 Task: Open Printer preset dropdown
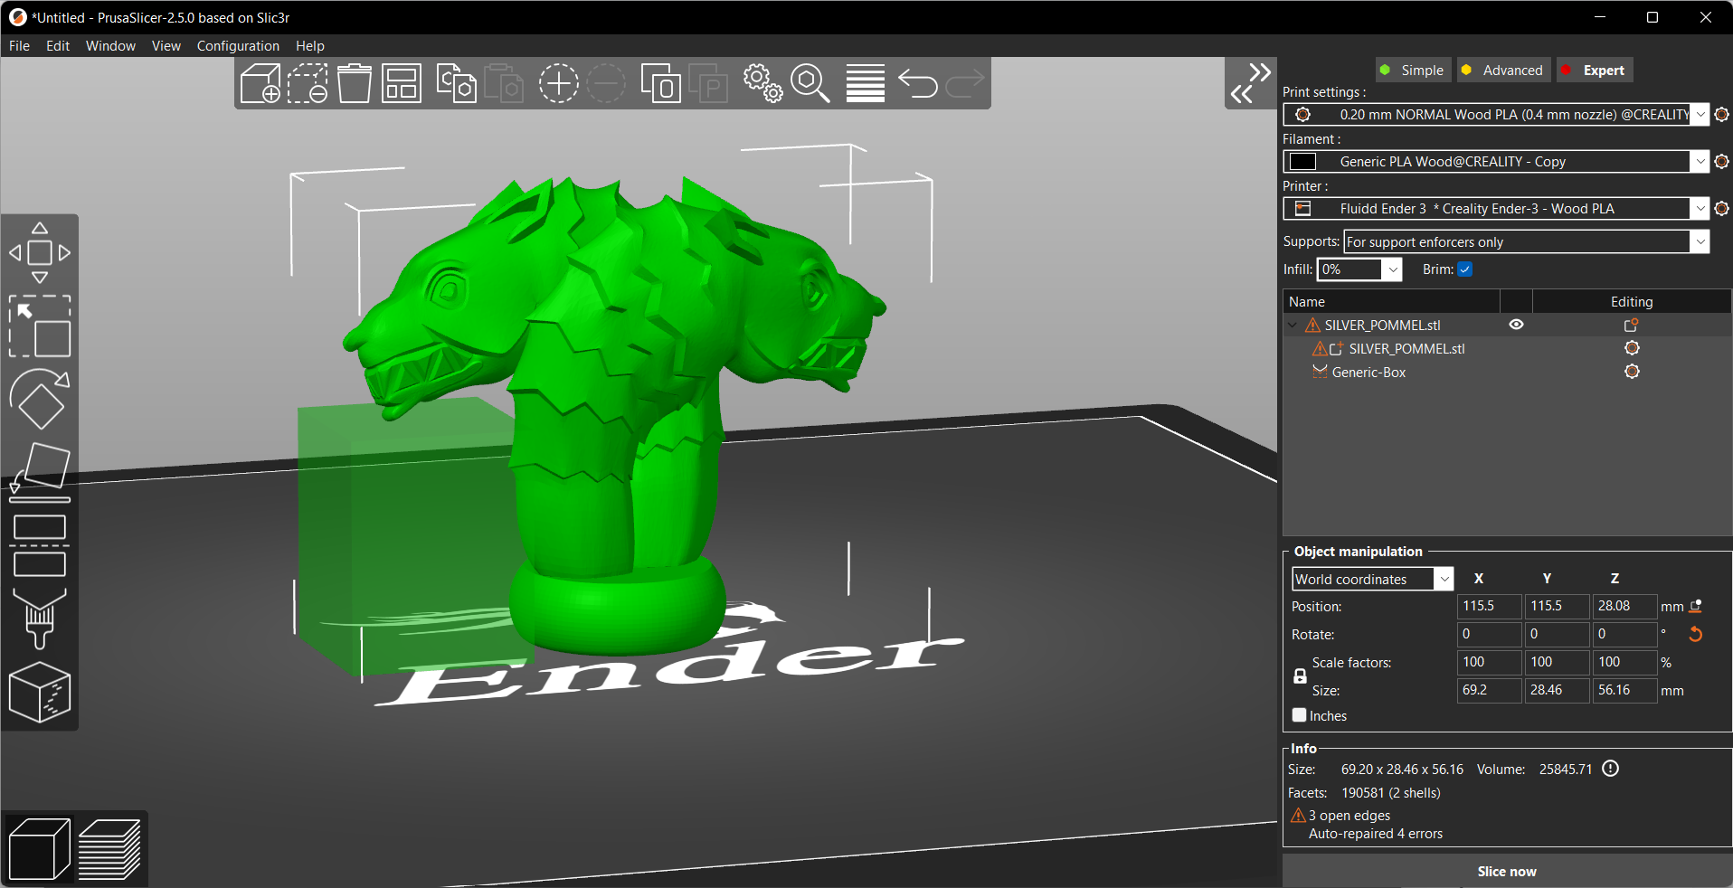pos(1700,209)
